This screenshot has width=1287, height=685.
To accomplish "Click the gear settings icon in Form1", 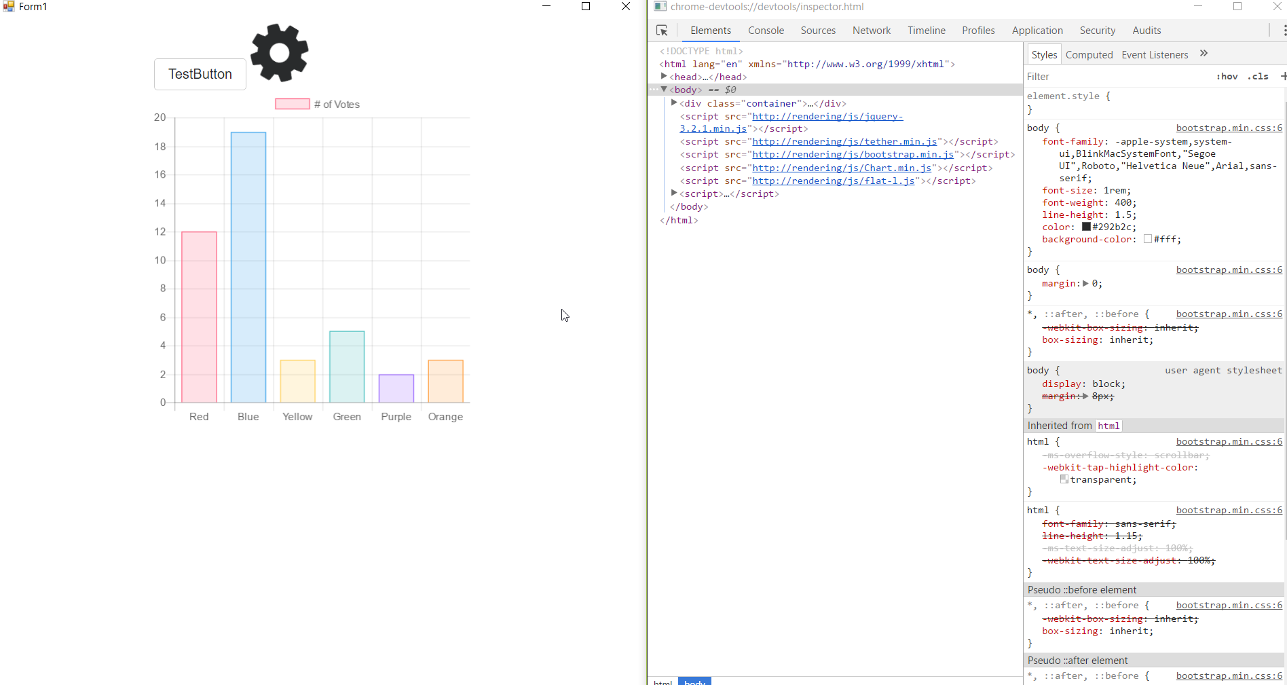I will (x=280, y=52).
